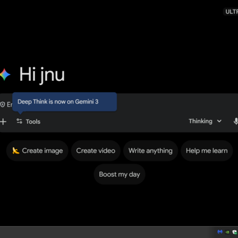Click the plus icon to add files
The height and width of the screenshot is (238, 238).
pyautogui.click(x=3, y=121)
